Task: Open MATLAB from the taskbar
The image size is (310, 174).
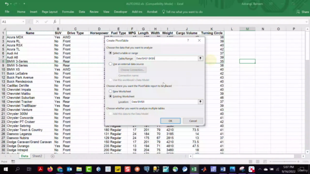Action: 203,169
